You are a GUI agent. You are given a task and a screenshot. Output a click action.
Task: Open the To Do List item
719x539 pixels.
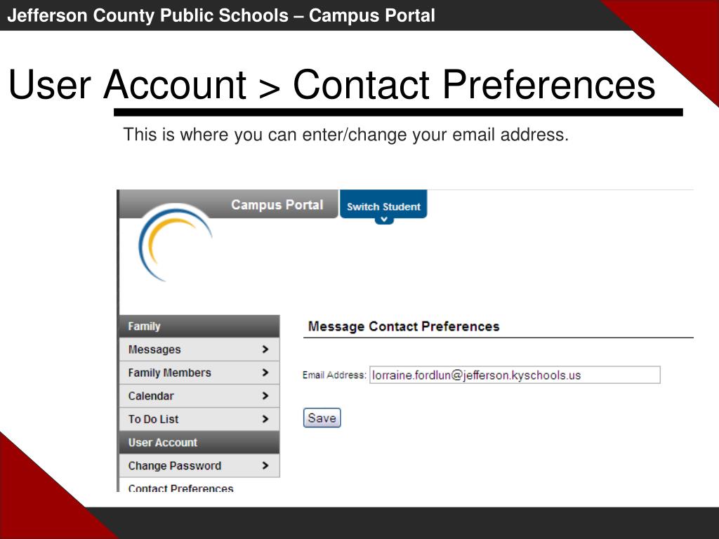click(199, 420)
